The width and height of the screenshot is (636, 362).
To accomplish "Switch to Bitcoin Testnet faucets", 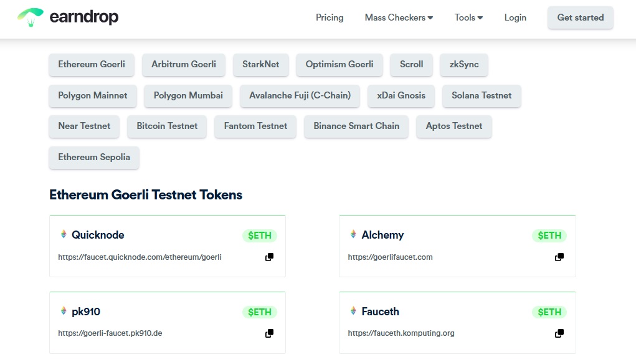I will [166, 126].
